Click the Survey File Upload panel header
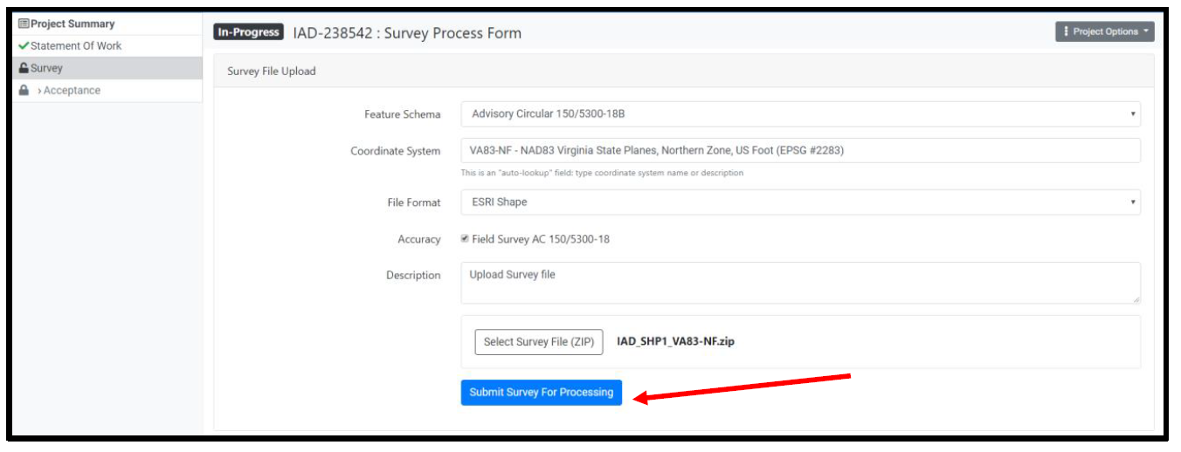 tap(272, 72)
